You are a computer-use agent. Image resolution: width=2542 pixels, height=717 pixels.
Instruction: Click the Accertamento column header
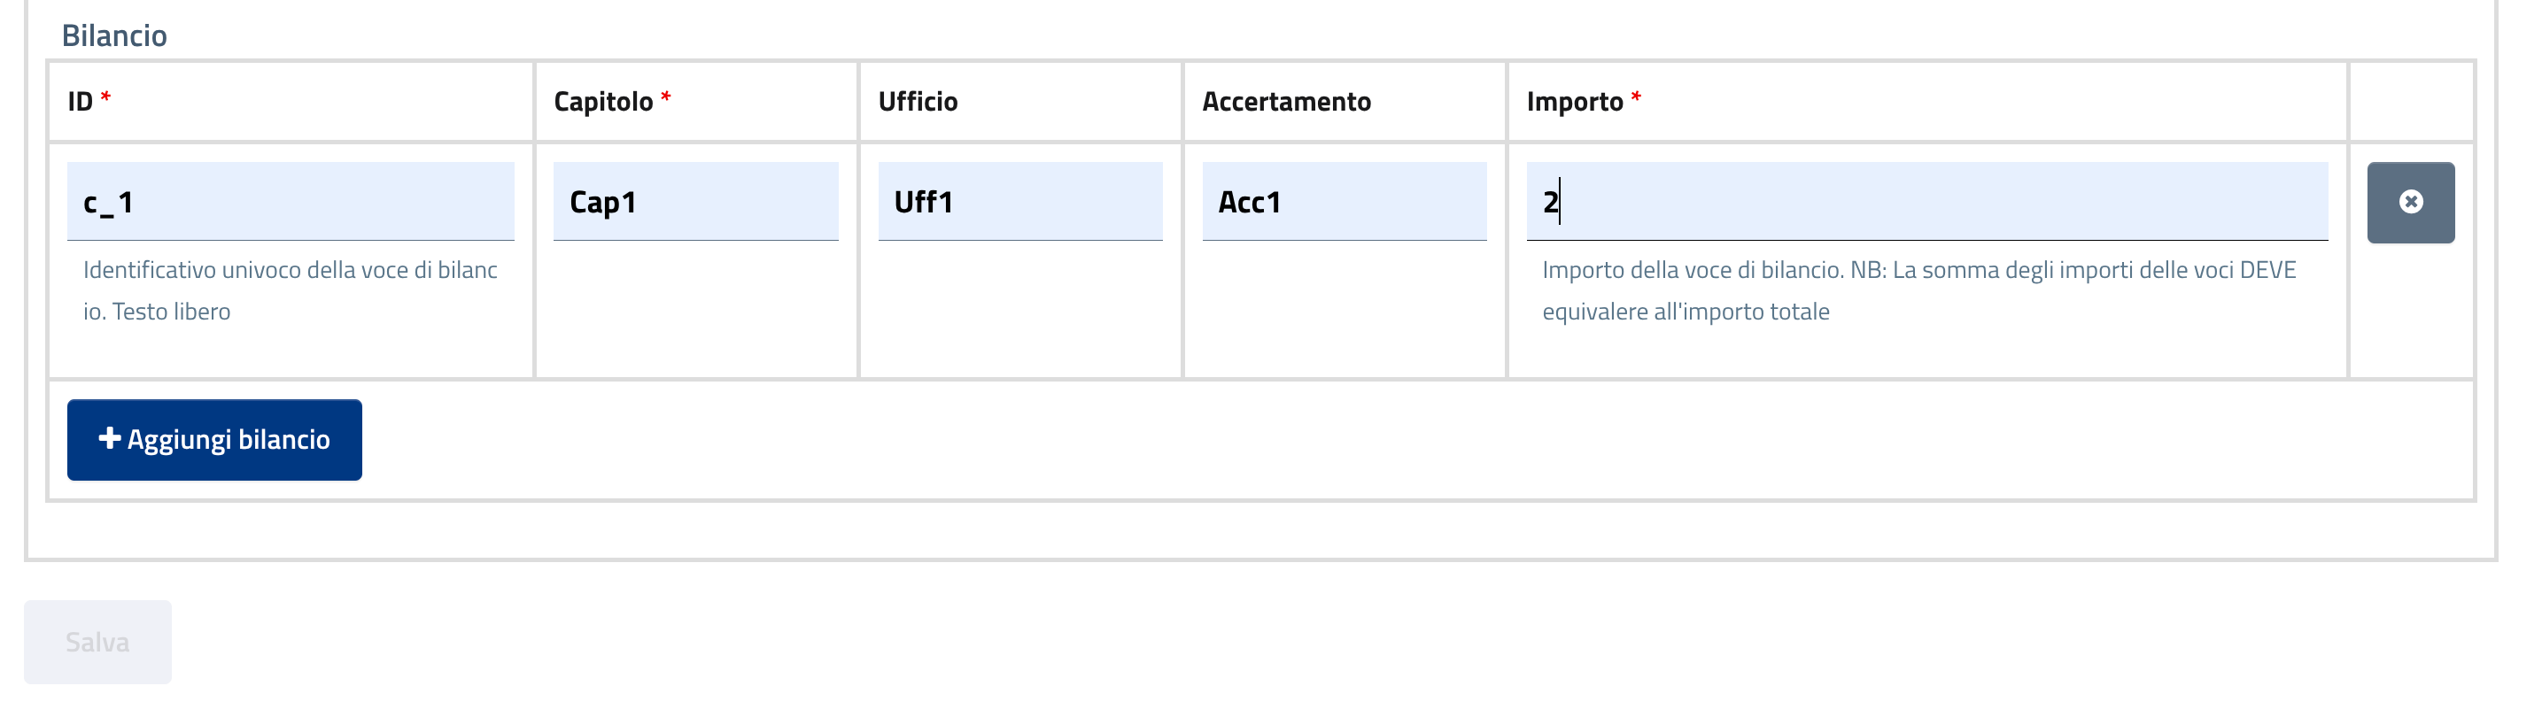tap(1285, 102)
